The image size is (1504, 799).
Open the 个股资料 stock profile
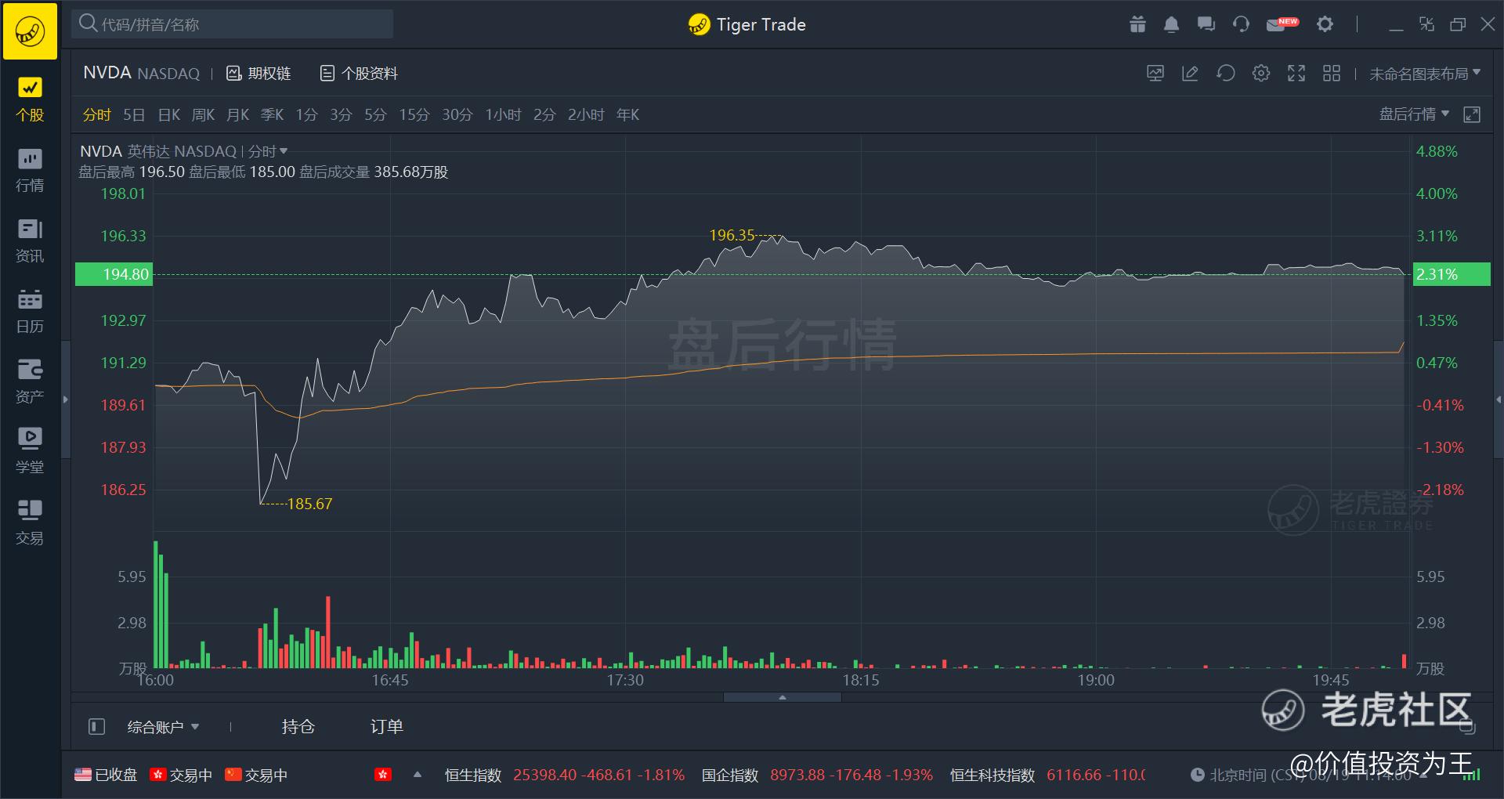[x=359, y=73]
